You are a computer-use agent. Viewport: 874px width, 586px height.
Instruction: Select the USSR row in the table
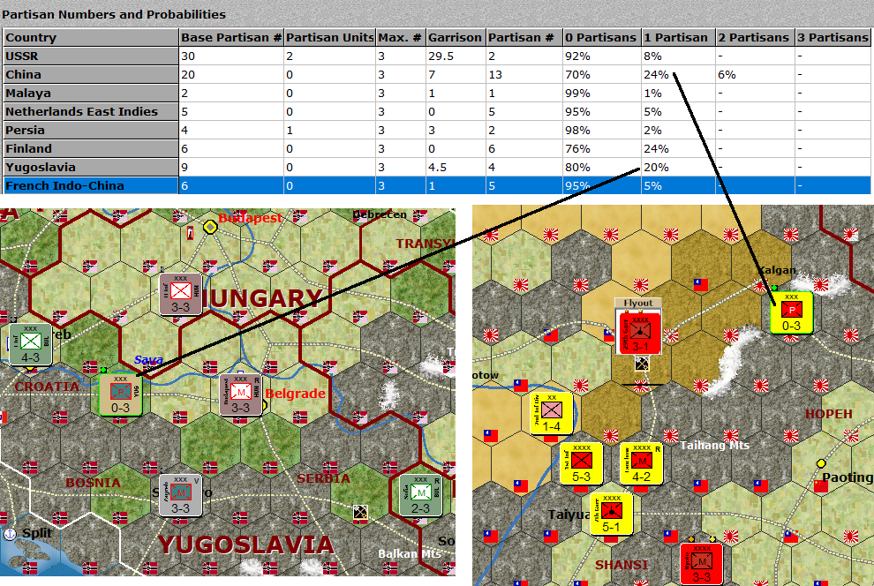tap(437, 56)
